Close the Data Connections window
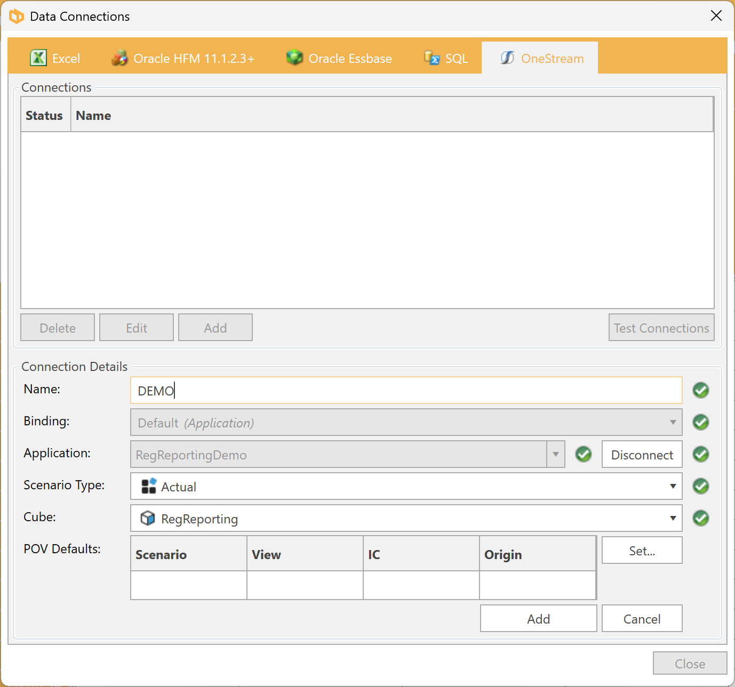 tap(716, 16)
